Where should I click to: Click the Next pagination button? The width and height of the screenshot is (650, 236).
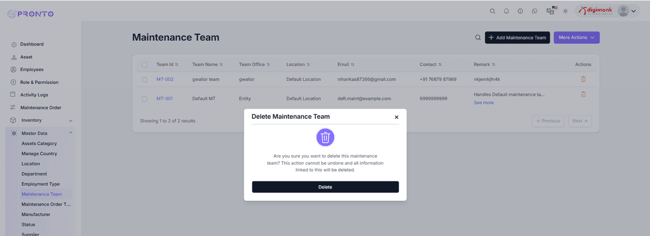click(580, 121)
